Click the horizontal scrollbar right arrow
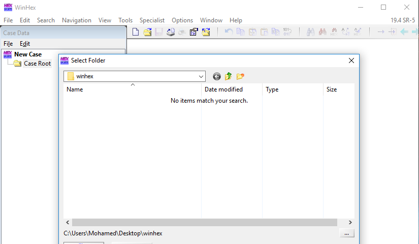This screenshot has width=419, height=244. 350,222
